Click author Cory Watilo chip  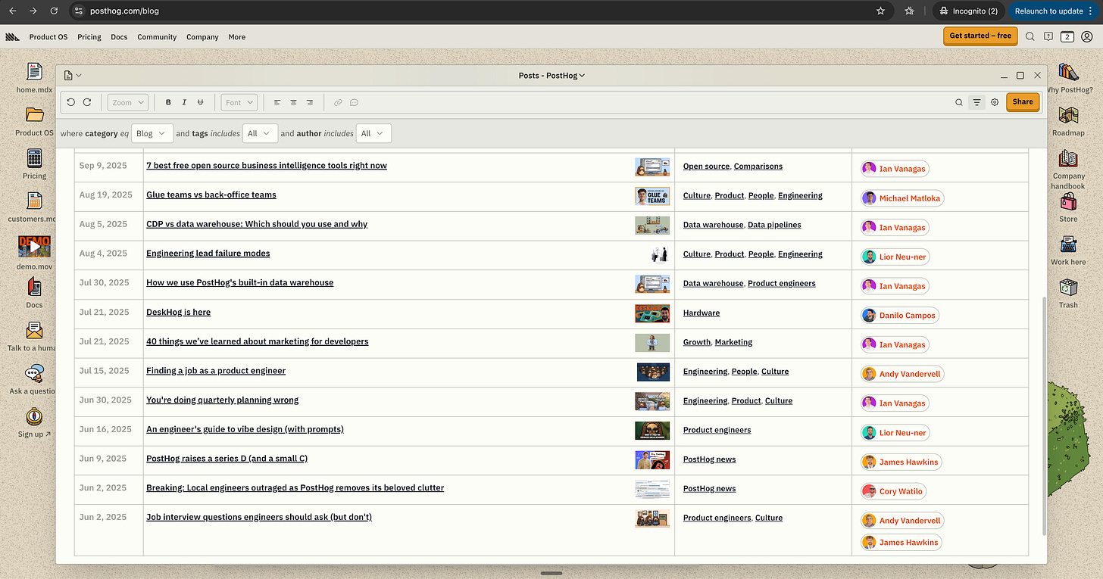pyautogui.click(x=893, y=491)
